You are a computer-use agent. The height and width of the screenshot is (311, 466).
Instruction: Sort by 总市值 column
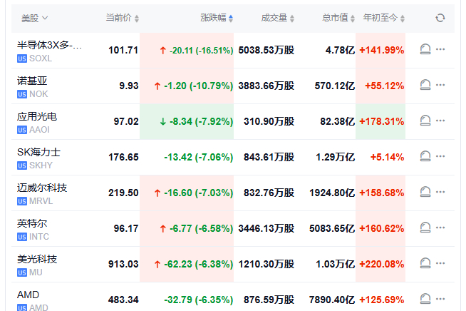pyautogui.click(x=338, y=18)
